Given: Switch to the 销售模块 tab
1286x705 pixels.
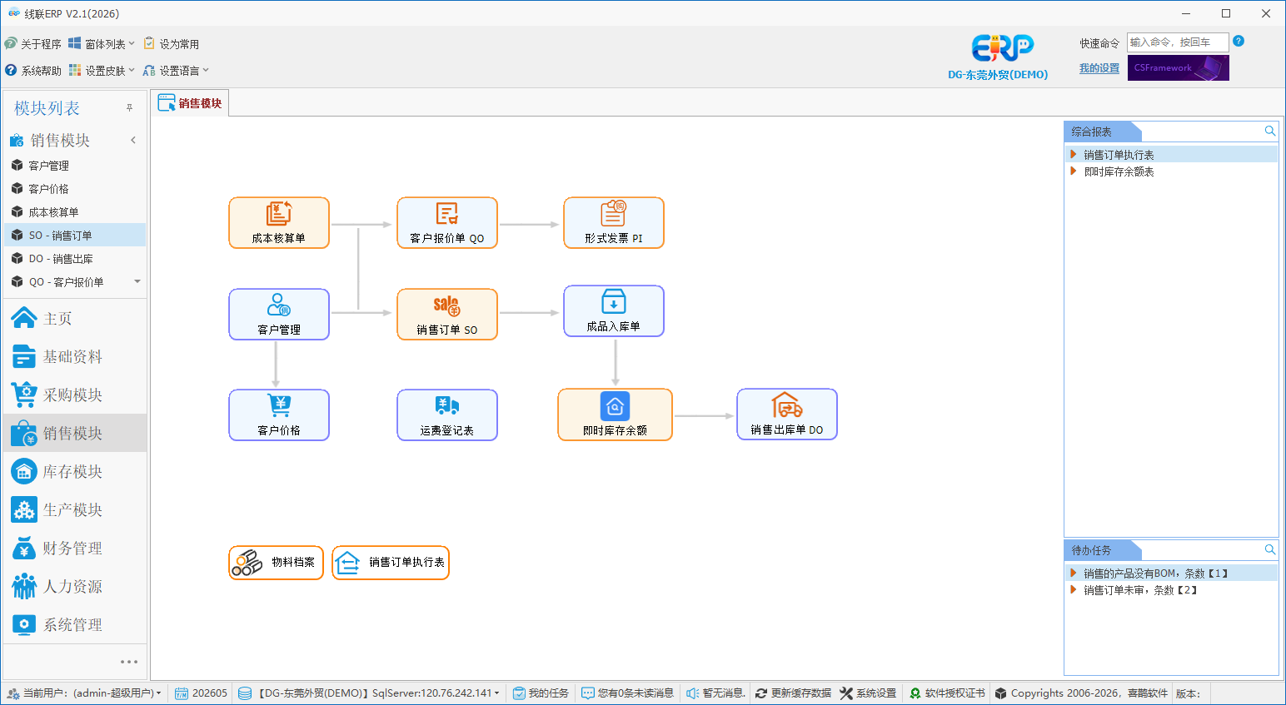Looking at the screenshot, I should pos(191,103).
